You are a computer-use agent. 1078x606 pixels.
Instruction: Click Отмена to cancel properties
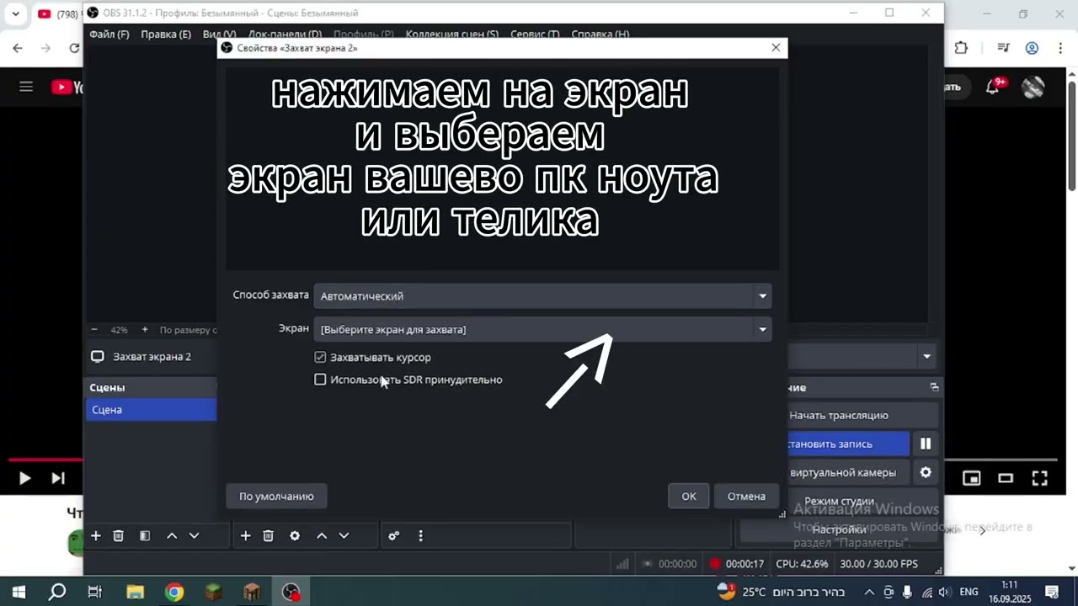coord(746,497)
